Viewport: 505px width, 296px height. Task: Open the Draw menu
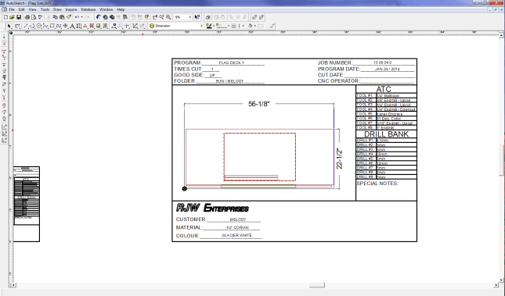pos(57,9)
